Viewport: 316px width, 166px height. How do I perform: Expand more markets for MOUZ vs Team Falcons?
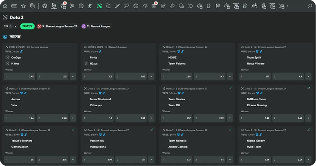tap(229, 76)
